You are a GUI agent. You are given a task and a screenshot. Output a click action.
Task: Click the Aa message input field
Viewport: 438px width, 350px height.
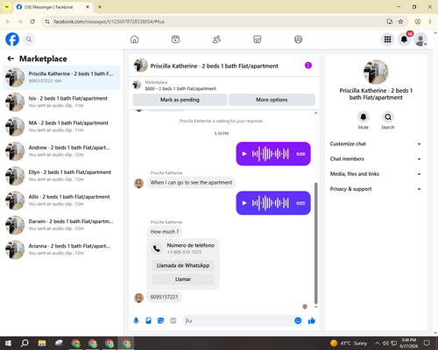click(x=238, y=321)
